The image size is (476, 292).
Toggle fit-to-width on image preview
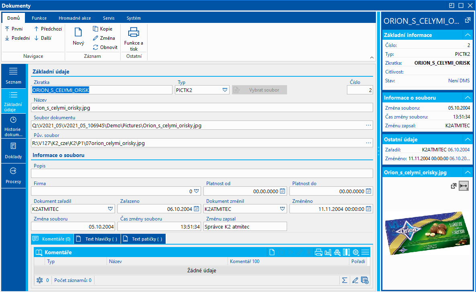[464, 186]
